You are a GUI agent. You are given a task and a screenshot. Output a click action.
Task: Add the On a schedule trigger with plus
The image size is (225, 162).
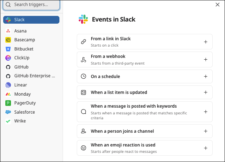[x=206, y=77]
